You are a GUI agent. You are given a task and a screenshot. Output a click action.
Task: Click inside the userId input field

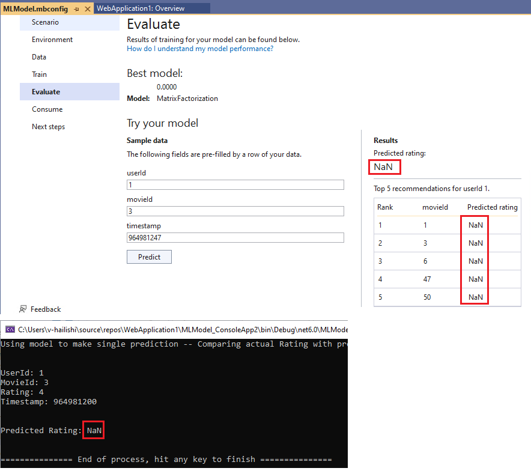click(235, 184)
